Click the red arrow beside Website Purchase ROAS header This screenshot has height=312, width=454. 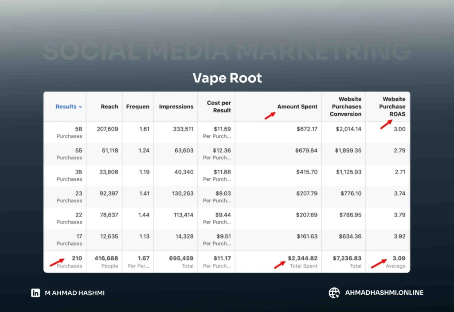tap(385, 124)
